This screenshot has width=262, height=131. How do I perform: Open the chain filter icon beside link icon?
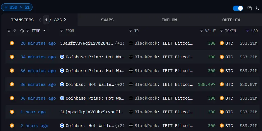(x=9, y=31)
